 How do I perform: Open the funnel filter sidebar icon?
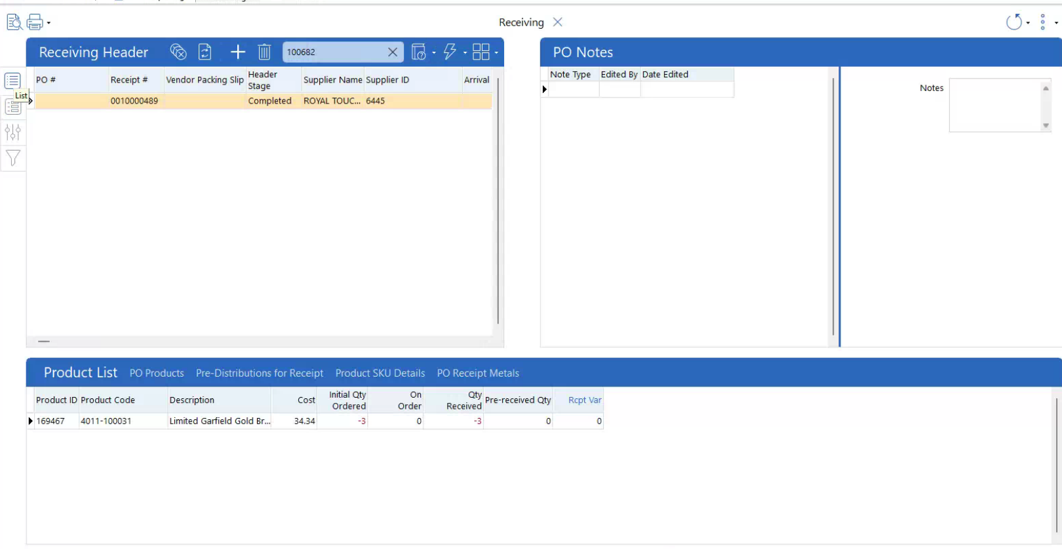12,158
